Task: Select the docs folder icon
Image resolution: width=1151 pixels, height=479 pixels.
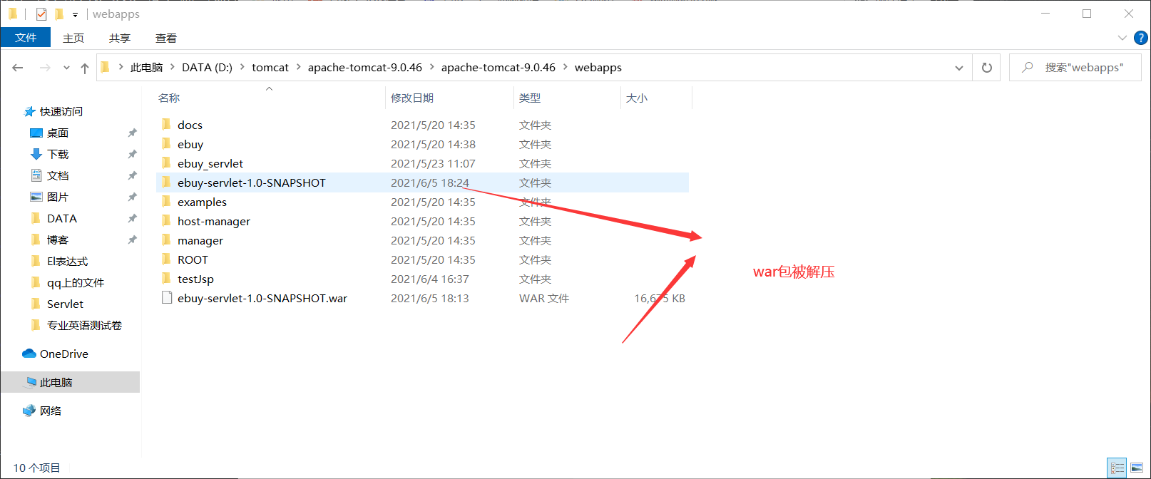Action: tap(166, 124)
